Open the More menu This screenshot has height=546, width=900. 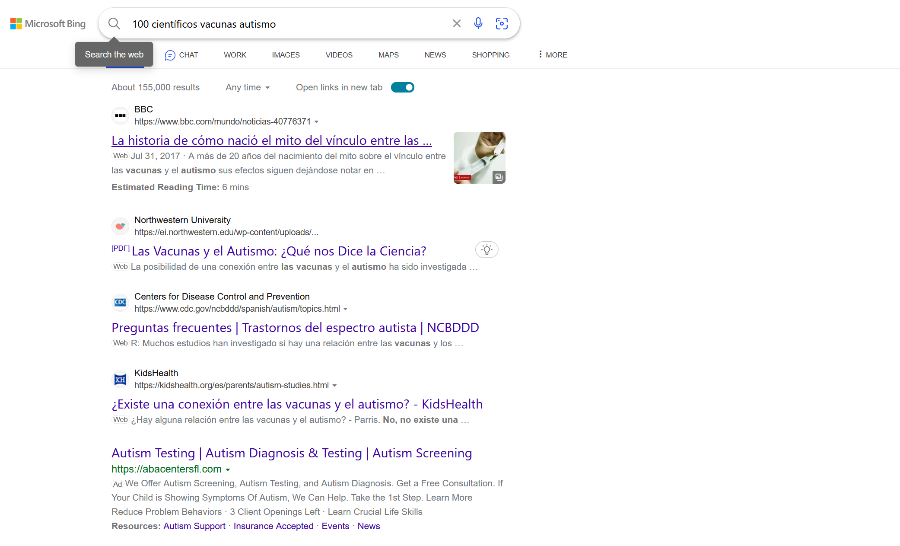pyautogui.click(x=553, y=55)
